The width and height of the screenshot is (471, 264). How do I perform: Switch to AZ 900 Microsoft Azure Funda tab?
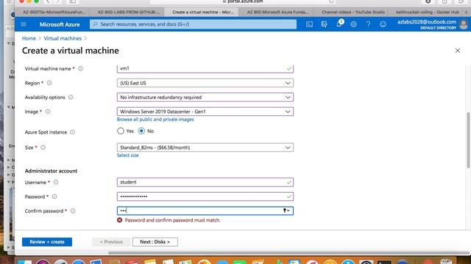(277, 12)
